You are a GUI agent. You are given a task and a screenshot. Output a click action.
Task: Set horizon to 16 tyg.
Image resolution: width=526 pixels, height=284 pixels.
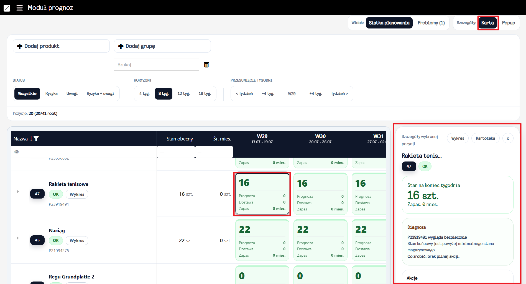(x=205, y=93)
